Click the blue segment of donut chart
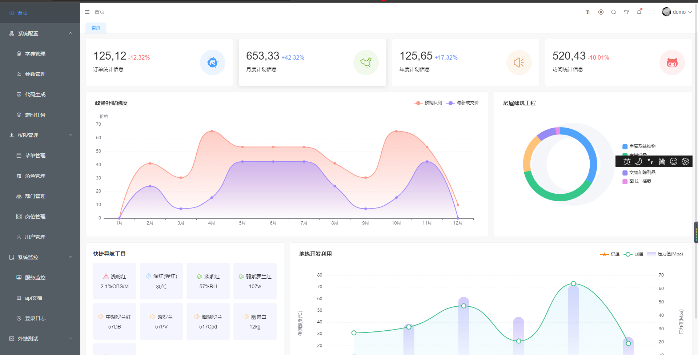This screenshot has height=355, width=698. point(589,147)
